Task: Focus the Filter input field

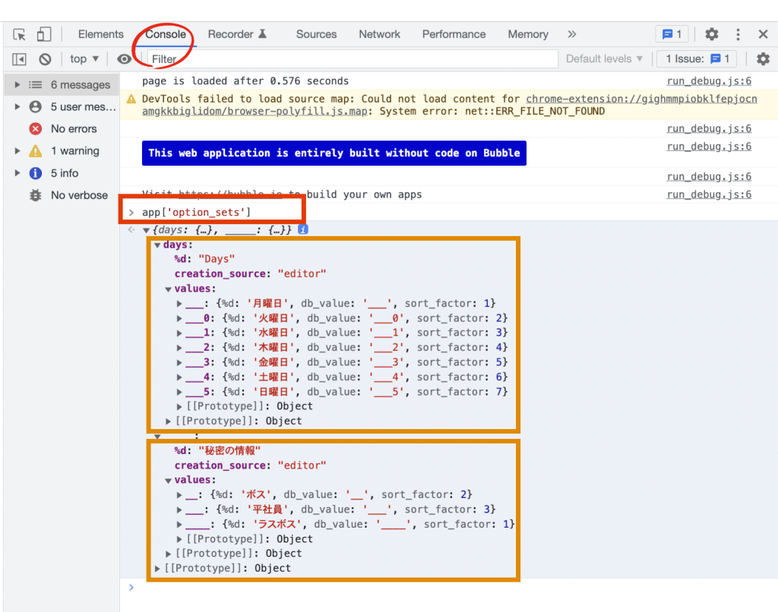Action: pyautogui.click(x=353, y=59)
